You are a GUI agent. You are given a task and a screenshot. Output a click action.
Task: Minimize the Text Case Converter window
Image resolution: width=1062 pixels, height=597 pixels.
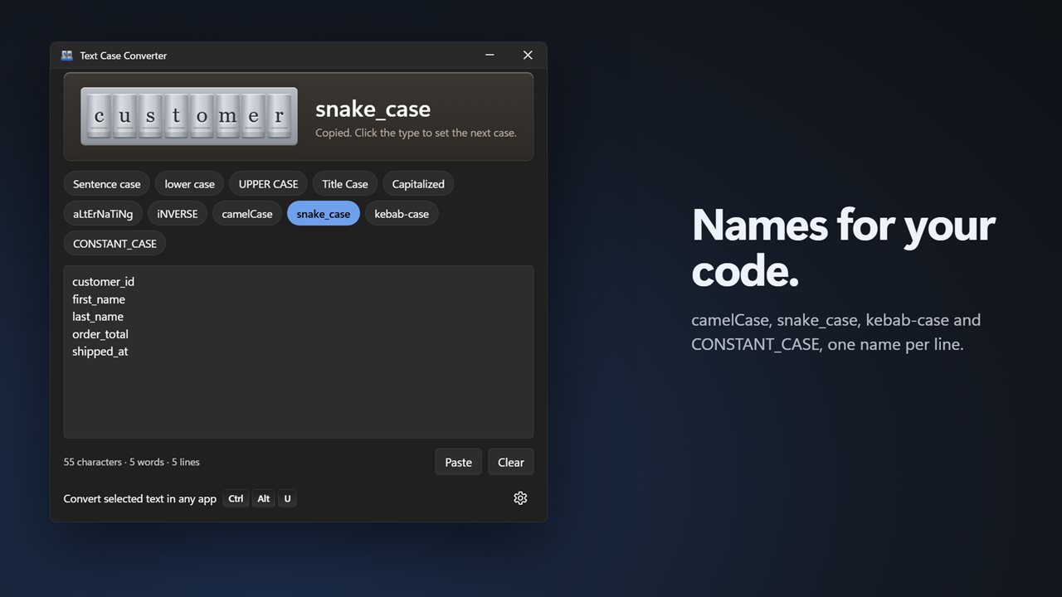[x=490, y=56]
